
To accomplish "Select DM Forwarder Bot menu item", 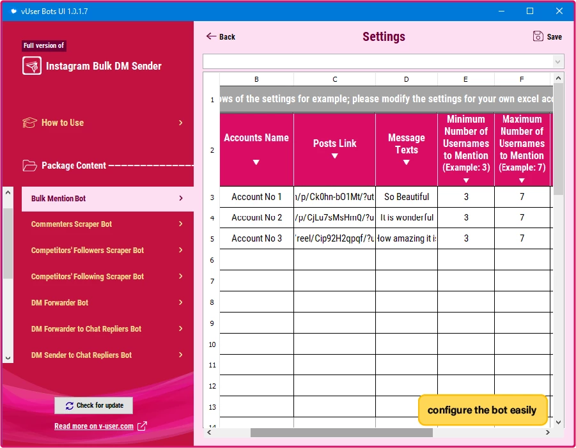I will pos(107,302).
